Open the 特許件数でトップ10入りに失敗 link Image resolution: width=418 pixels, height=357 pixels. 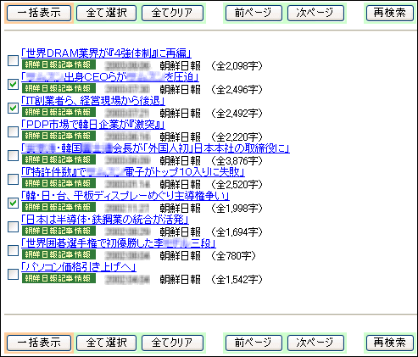click(133, 172)
